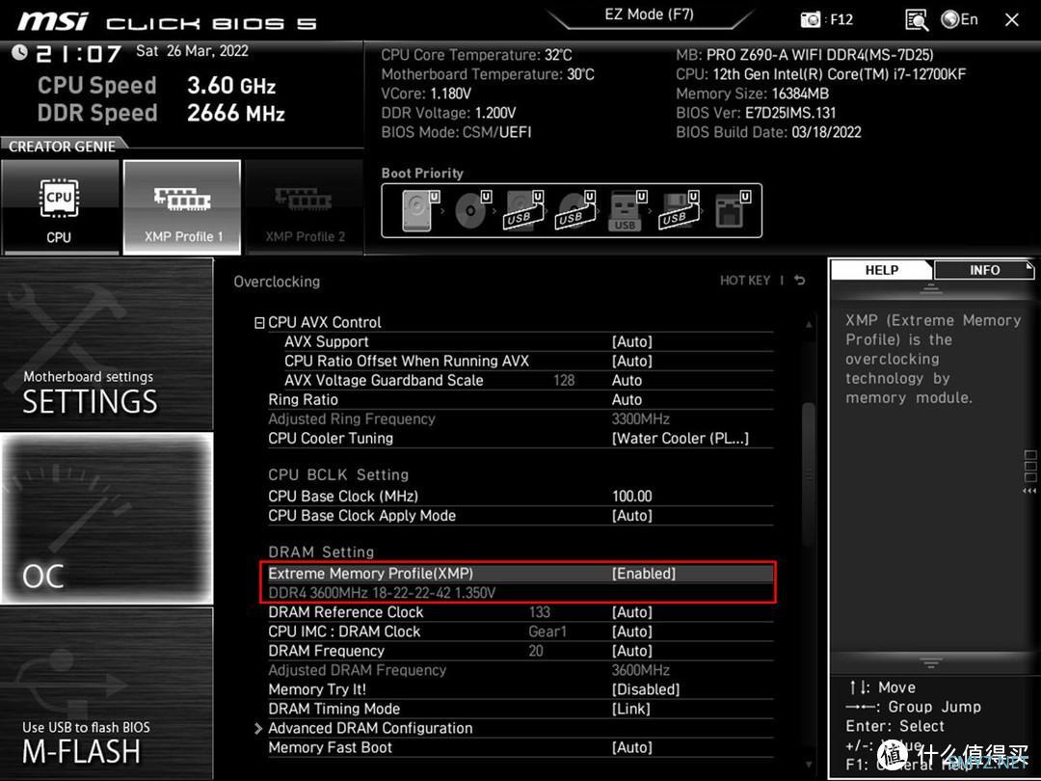Select the USB optical drive boot device
Image resolution: width=1041 pixels, height=781 pixels.
pyautogui.click(x=574, y=210)
